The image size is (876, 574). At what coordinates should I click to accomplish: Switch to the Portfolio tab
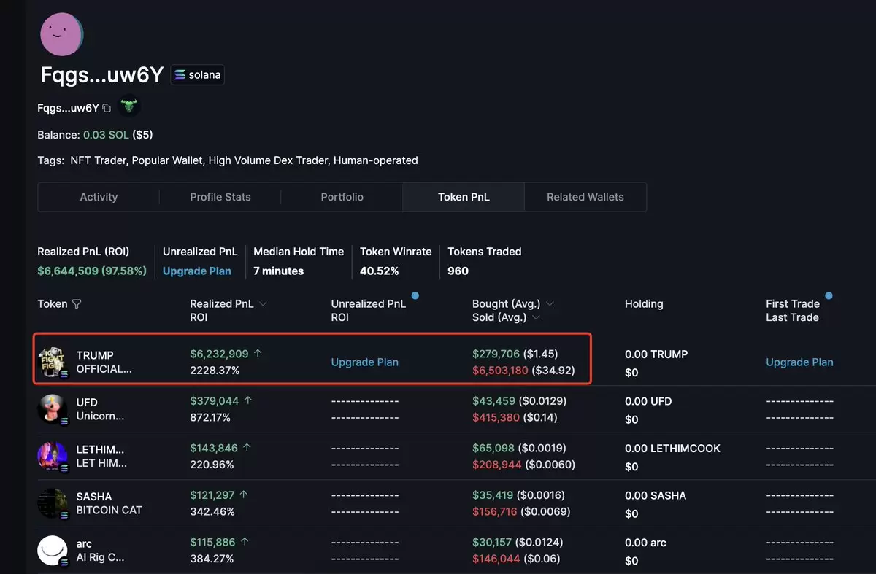click(342, 197)
